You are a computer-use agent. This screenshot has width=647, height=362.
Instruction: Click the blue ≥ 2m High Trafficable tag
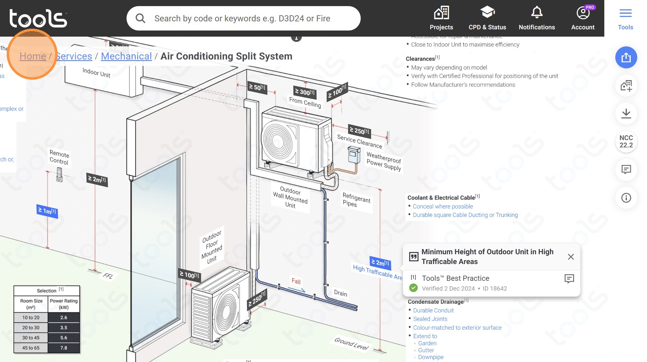380,262
